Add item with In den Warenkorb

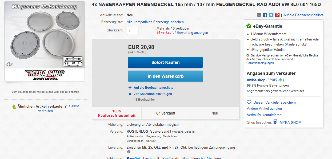pos(165,76)
